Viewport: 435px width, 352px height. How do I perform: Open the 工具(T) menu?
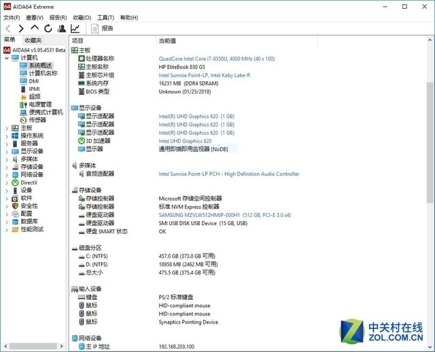tap(105, 18)
